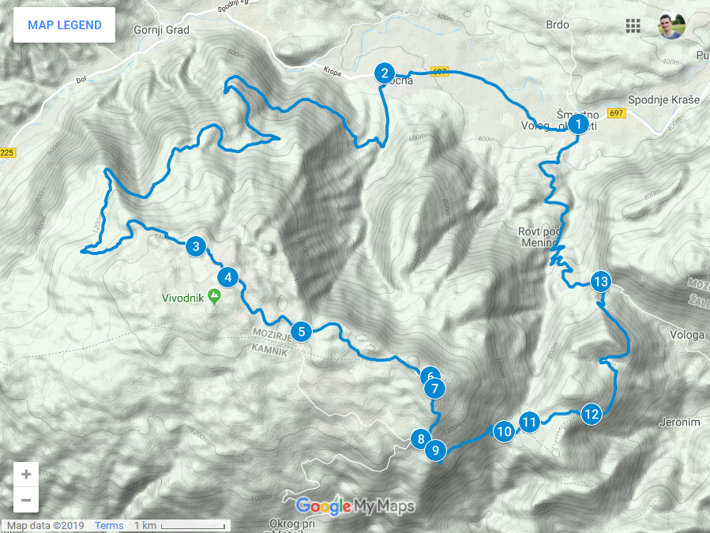Select route waypoint marker 10
This screenshot has width=710, height=533.
click(x=504, y=431)
